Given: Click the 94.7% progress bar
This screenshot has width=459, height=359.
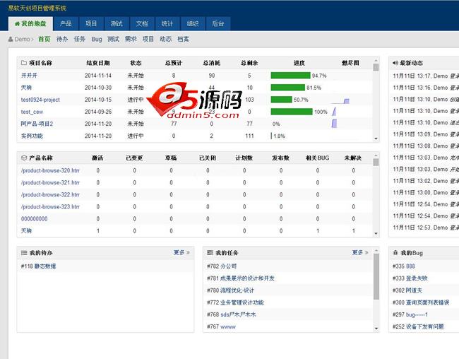Looking at the screenshot, I should coord(290,76).
